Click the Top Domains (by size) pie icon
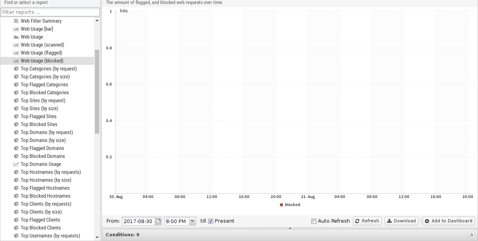The image size is (478, 241). (16, 140)
